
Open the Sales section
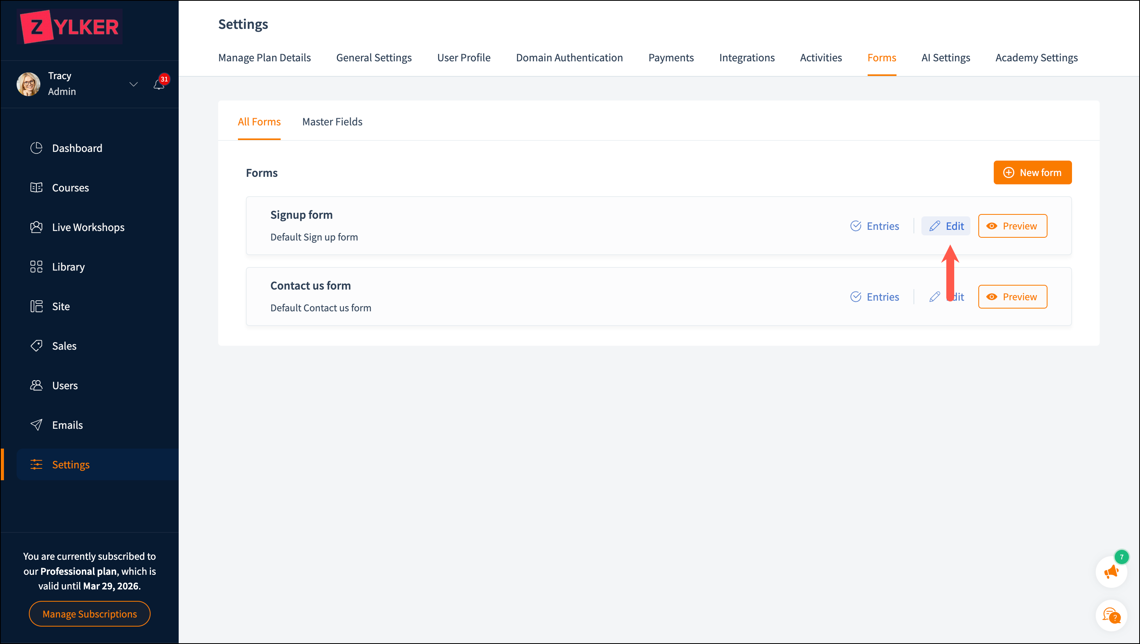point(64,345)
